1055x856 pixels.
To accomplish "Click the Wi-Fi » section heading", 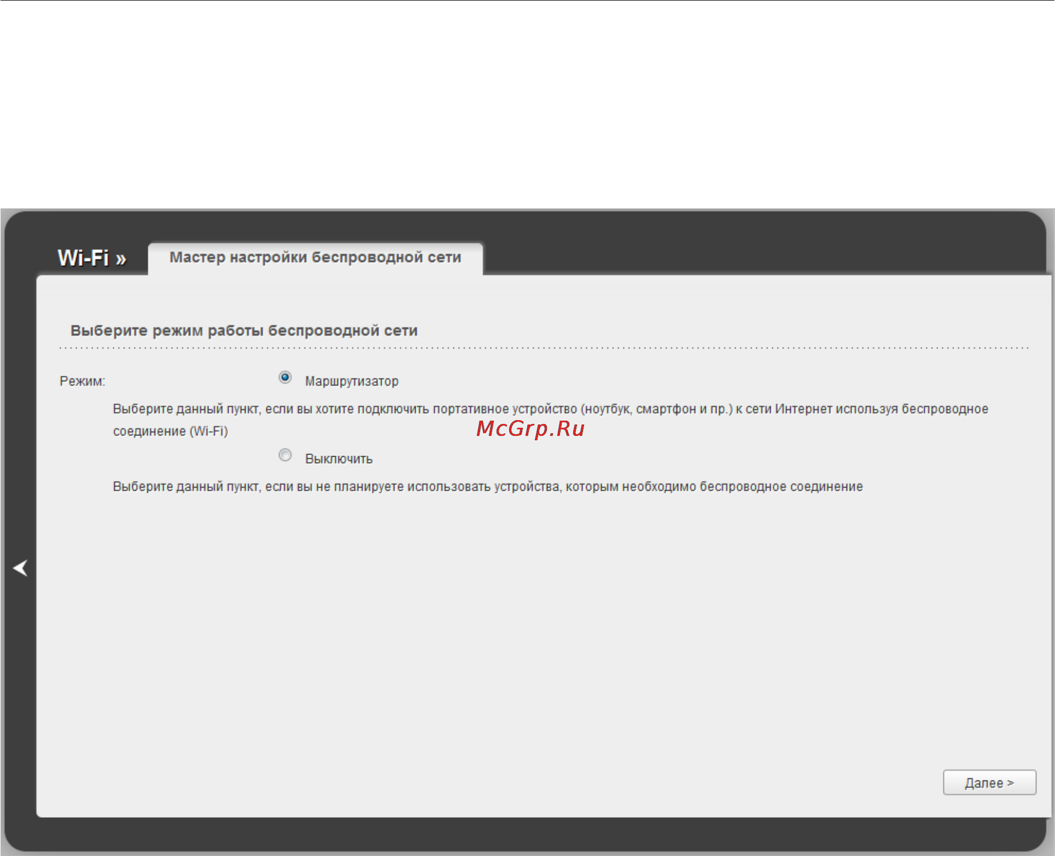I will tap(92, 258).
